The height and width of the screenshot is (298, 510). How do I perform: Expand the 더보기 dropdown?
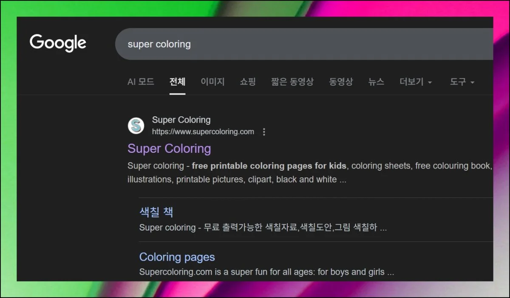click(x=416, y=82)
